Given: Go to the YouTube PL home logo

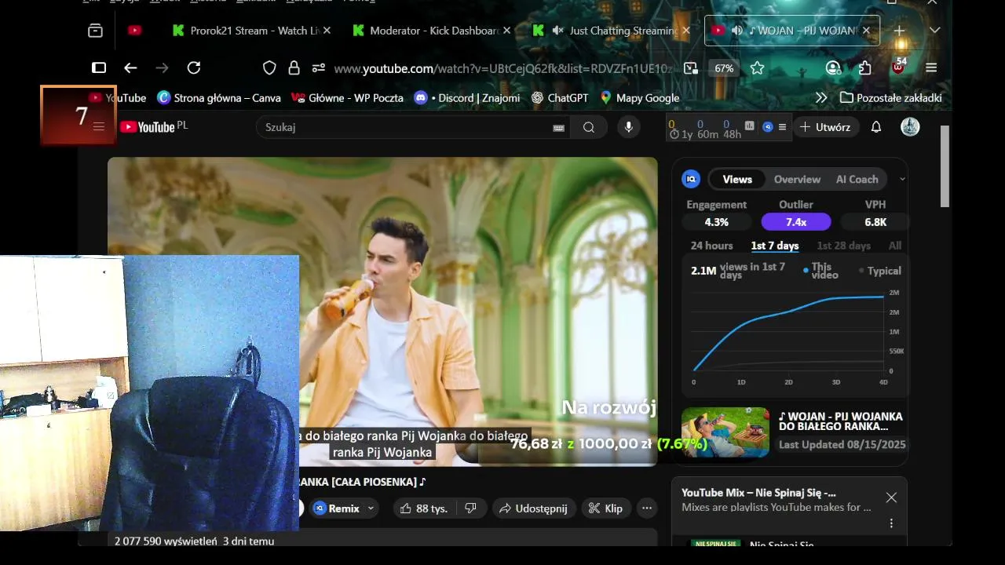Looking at the screenshot, I should pos(154,126).
